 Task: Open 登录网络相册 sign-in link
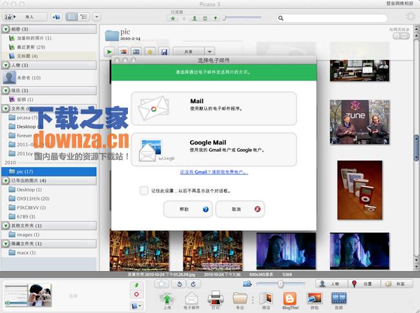coord(399,4)
